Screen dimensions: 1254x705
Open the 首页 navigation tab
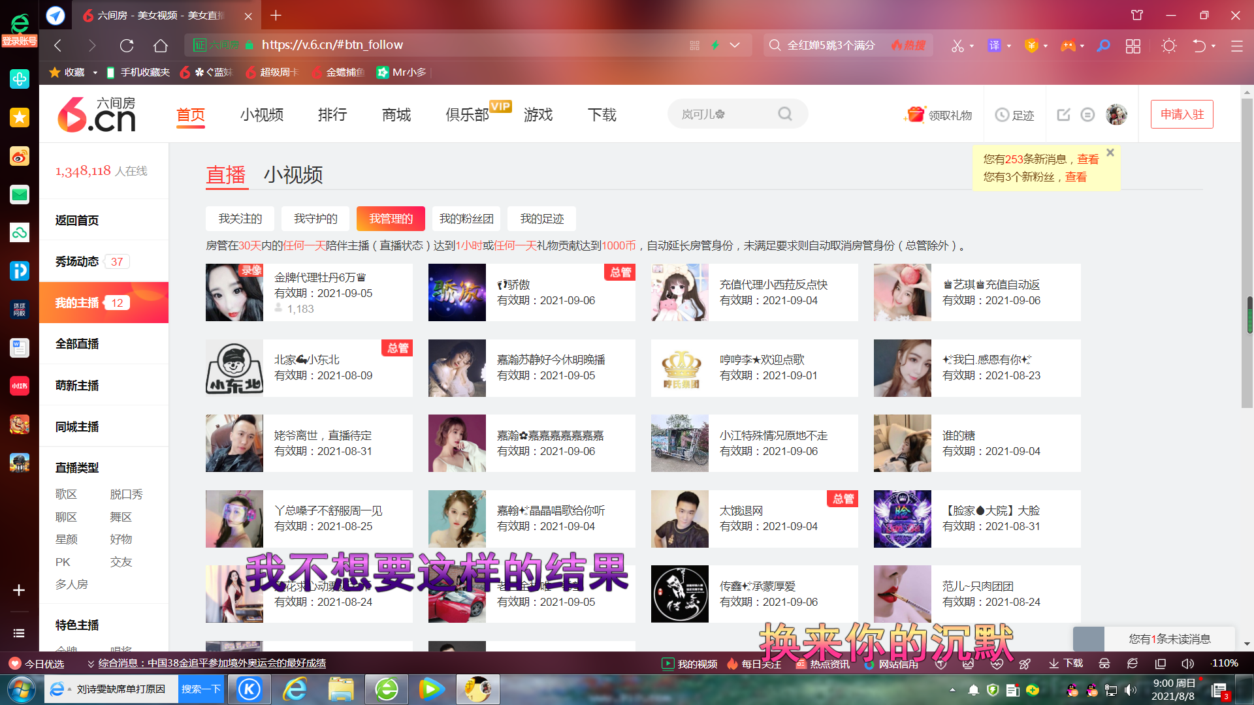pos(191,115)
